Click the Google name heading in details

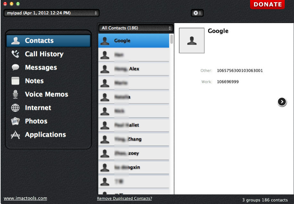click(x=218, y=31)
